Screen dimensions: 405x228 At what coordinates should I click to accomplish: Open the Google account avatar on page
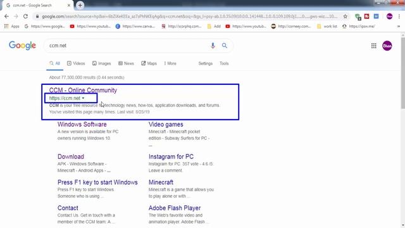coord(387,46)
